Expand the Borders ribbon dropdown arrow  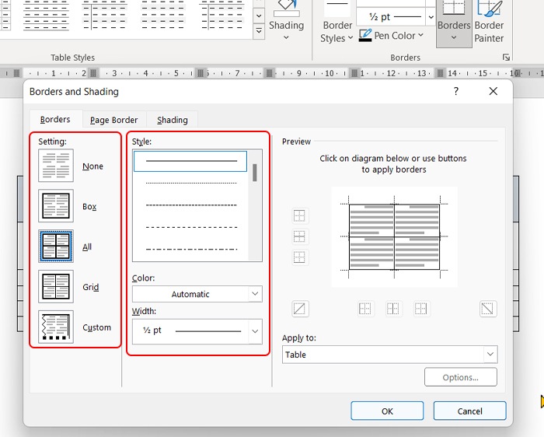[x=454, y=37]
